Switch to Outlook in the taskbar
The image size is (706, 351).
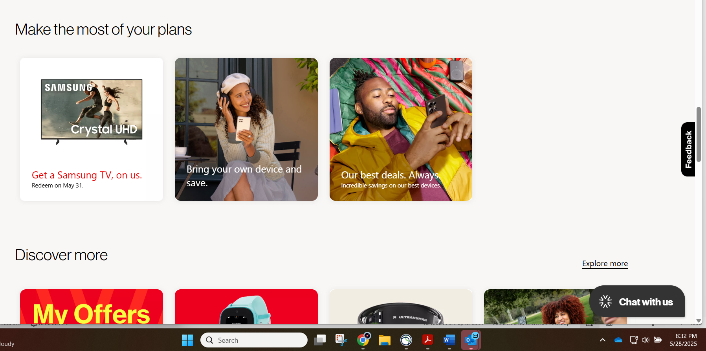click(x=471, y=340)
